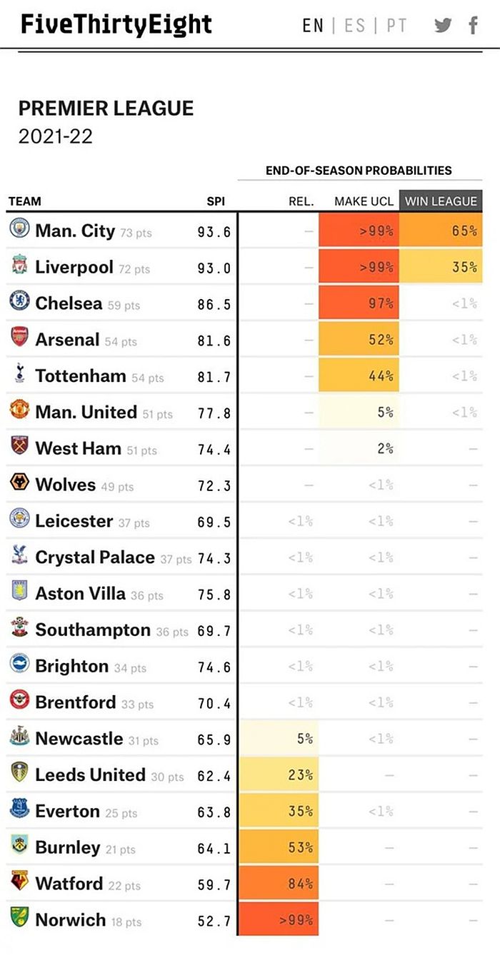
Task: Click the Man. City club crest
Action: (19, 228)
